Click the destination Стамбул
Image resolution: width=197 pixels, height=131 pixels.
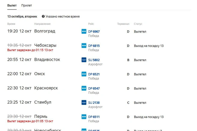tap(43, 102)
